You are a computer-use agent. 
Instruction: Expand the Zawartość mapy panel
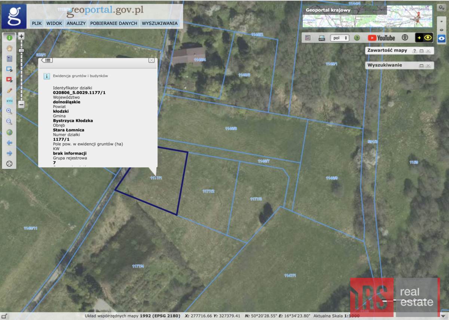coord(421,51)
